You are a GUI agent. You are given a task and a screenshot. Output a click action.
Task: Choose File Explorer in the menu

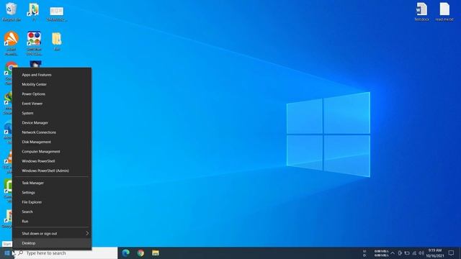[52, 202]
